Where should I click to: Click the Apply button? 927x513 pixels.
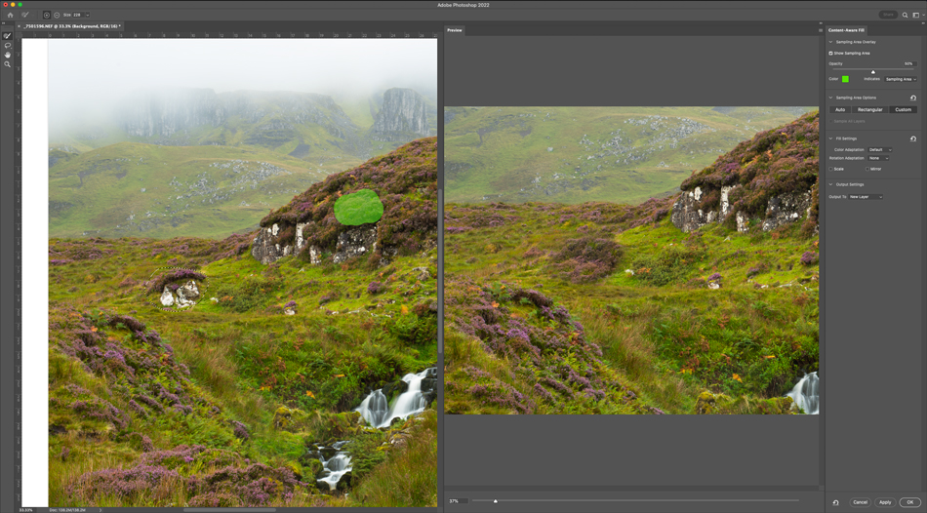click(885, 502)
